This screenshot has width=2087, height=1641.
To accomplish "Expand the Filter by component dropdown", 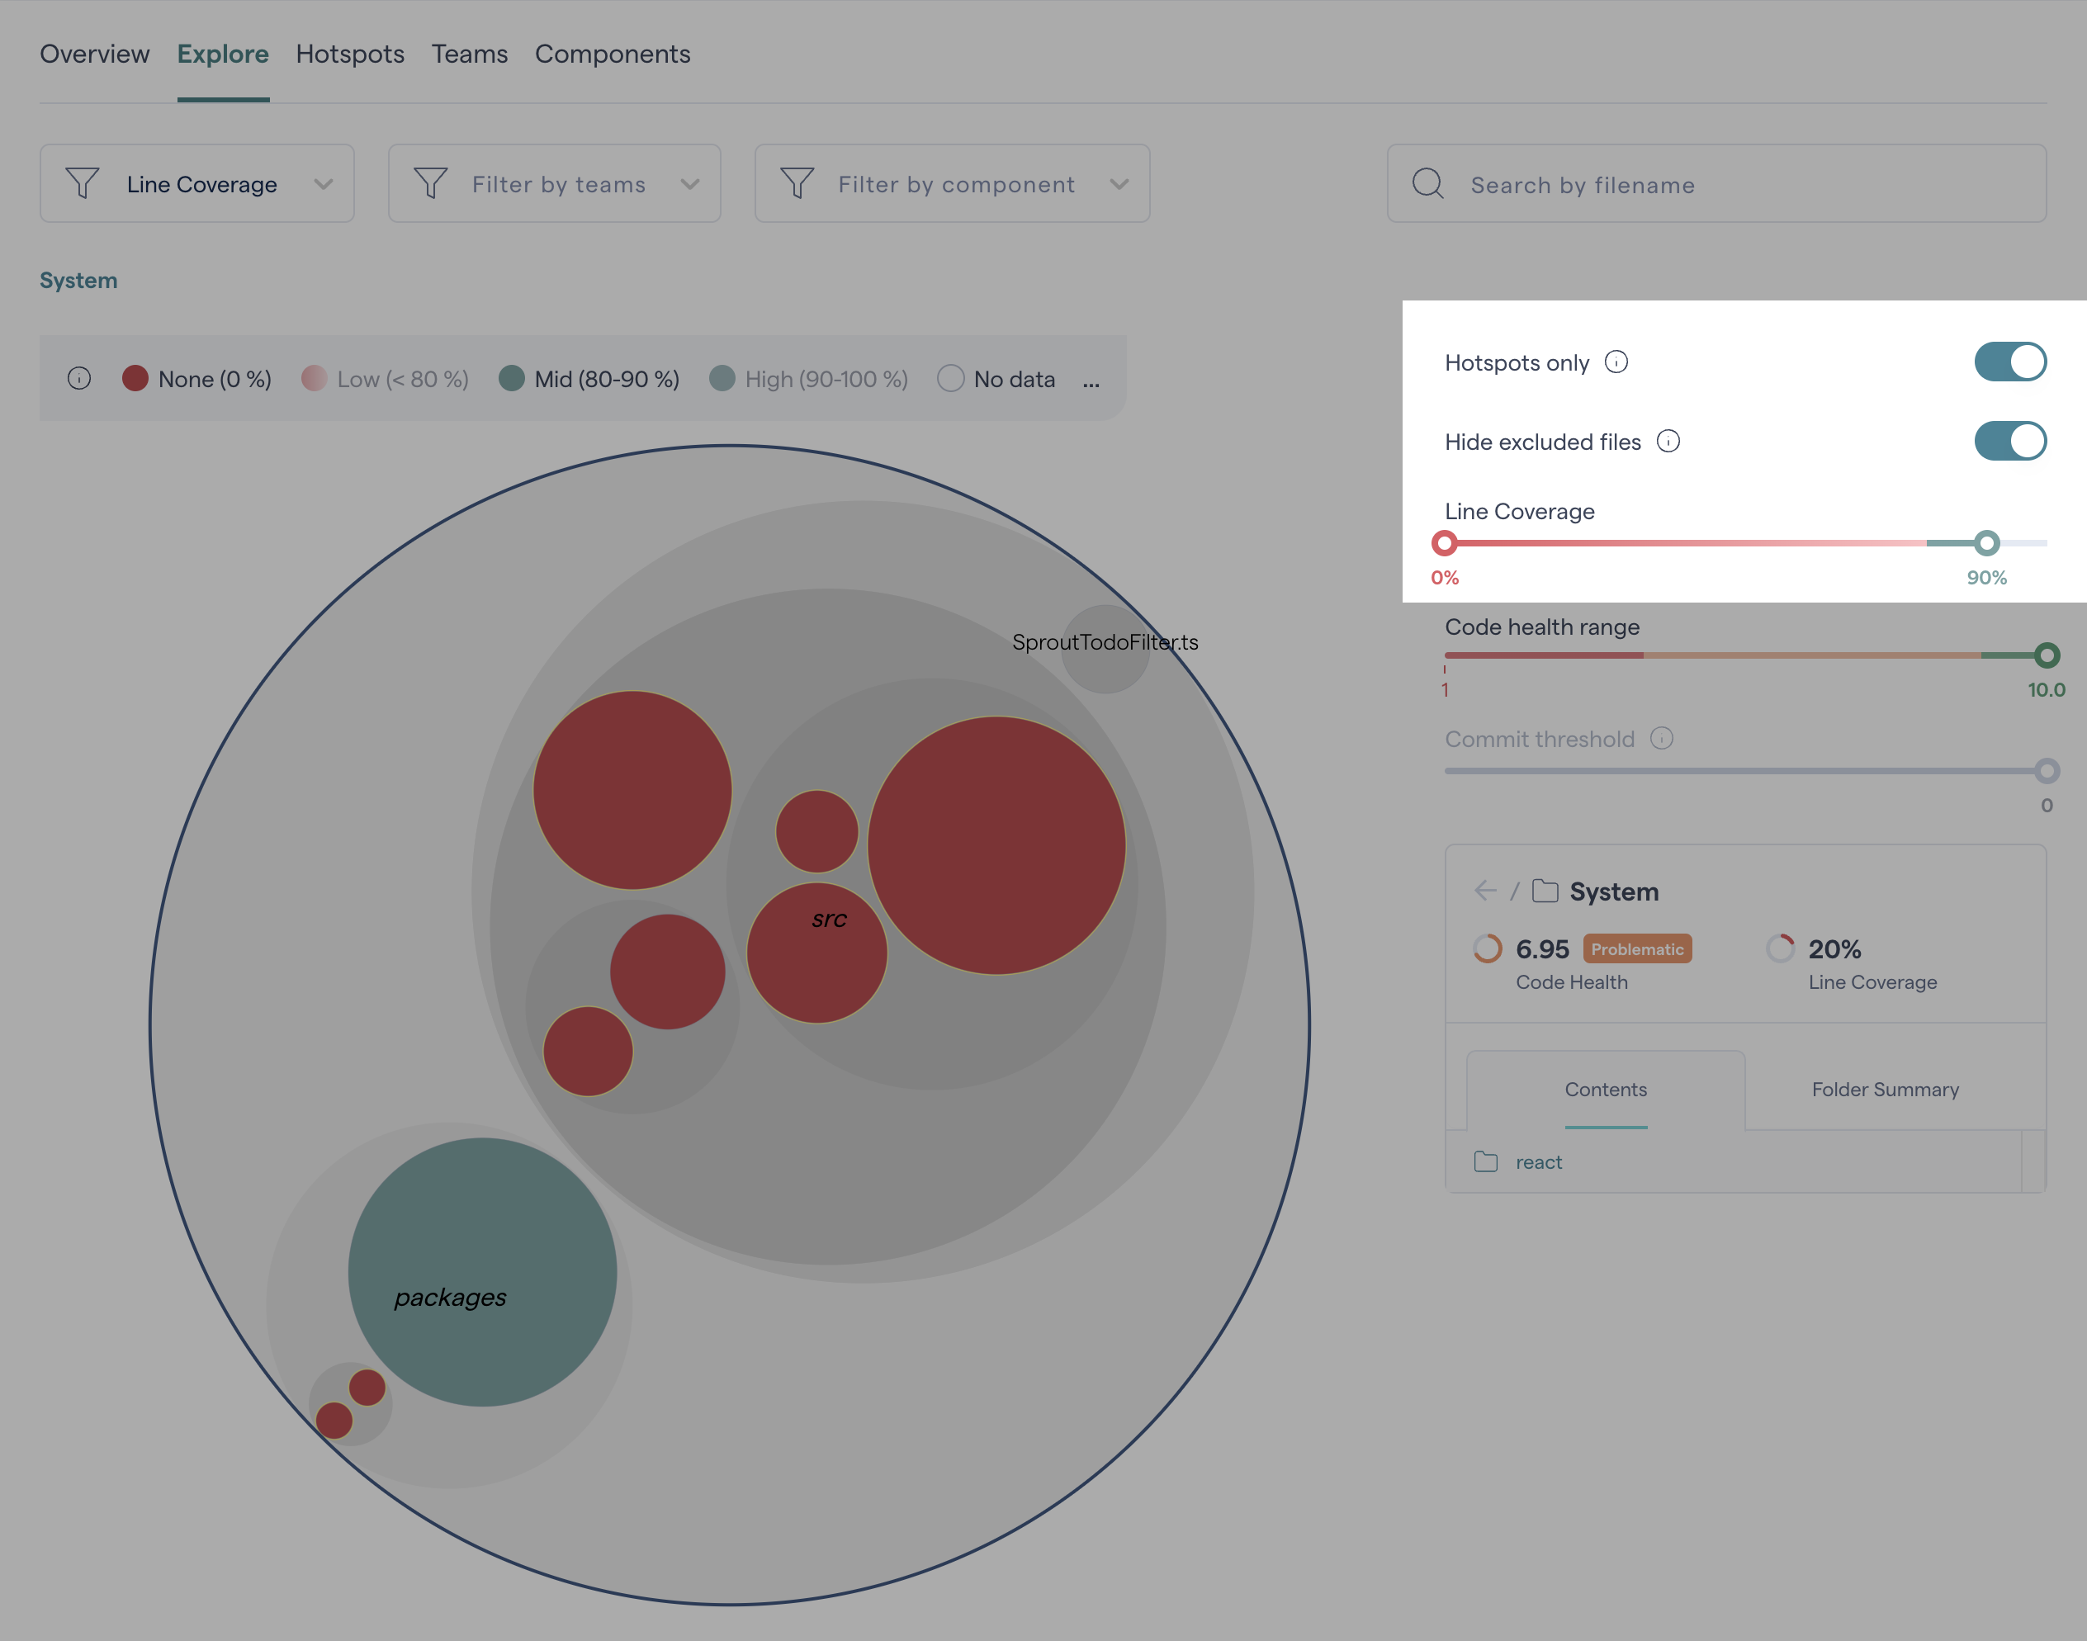I will 952,184.
